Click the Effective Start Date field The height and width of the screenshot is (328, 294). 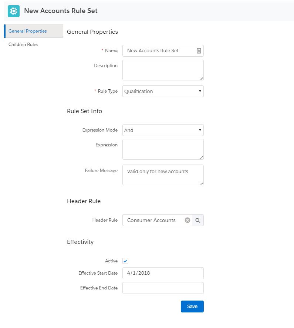[163, 273]
